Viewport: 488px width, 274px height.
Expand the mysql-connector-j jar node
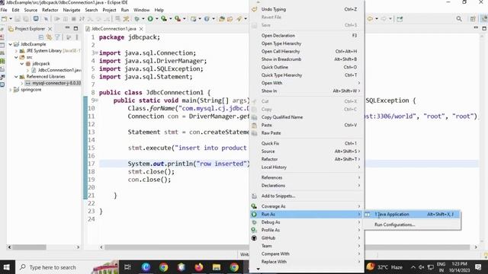(x=22, y=83)
